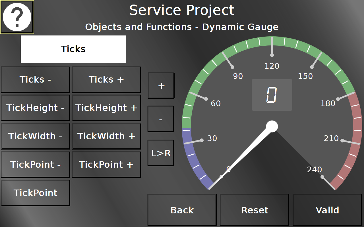This screenshot has height=227, width=364.
Task: Increase tick height with TickHeight +
Action: pos(106,108)
